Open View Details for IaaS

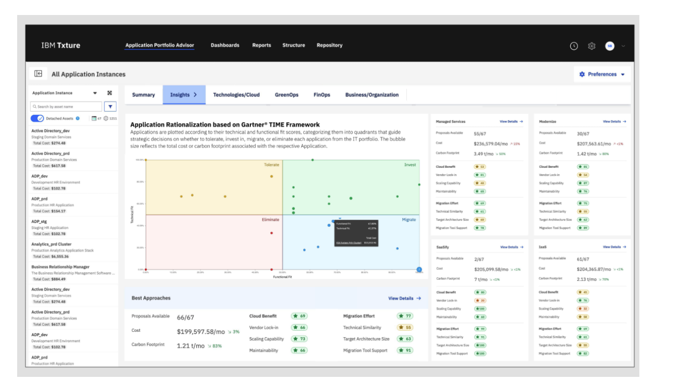pos(614,247)
